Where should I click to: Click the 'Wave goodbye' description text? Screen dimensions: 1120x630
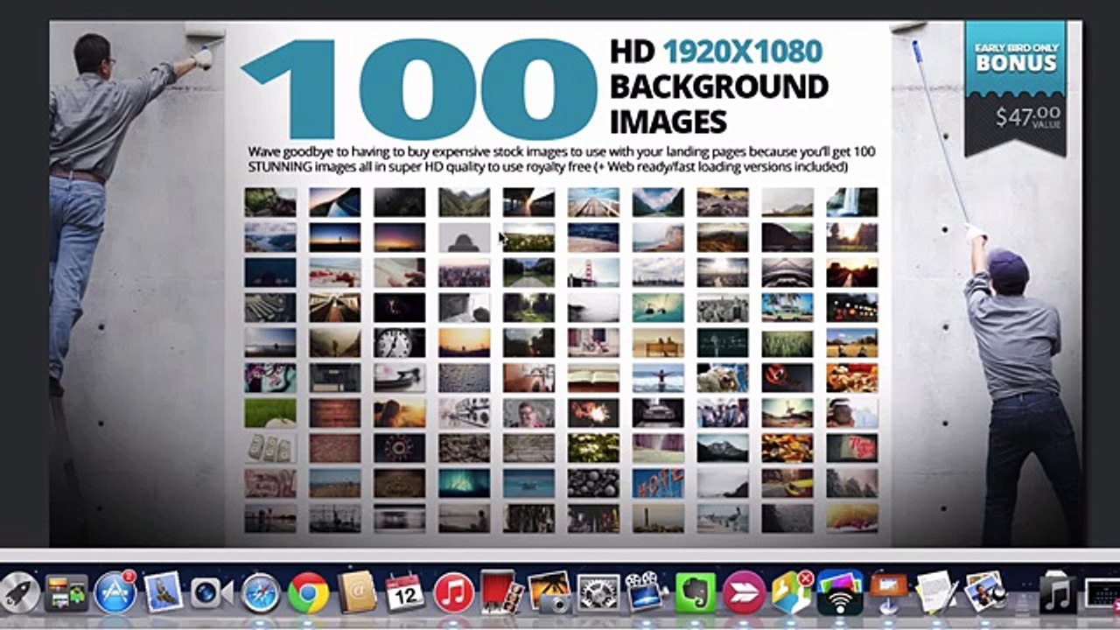coord(562,158)
